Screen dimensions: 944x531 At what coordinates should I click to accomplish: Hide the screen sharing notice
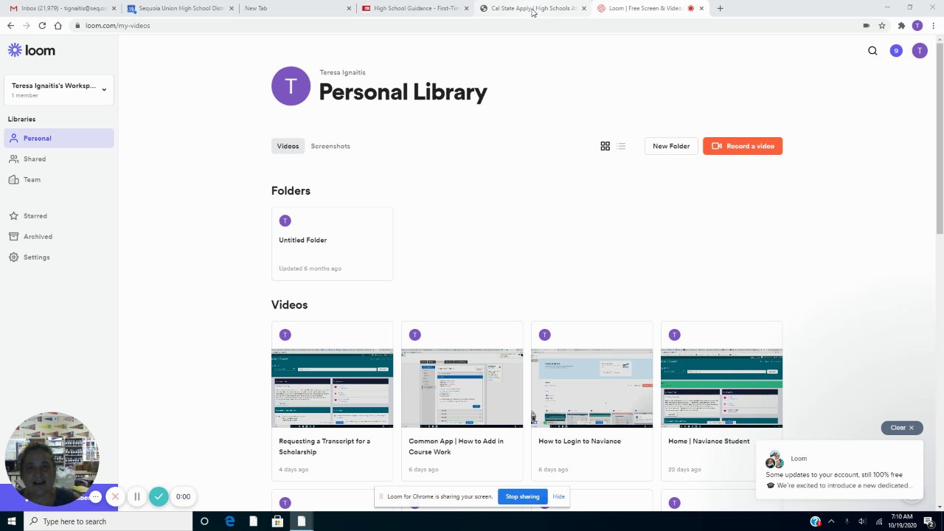pos(558,496)
